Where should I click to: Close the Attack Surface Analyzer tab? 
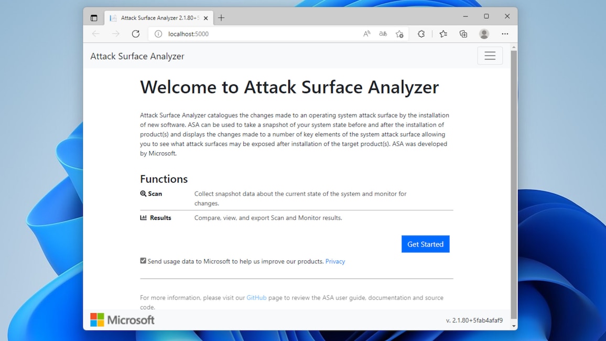205,18
